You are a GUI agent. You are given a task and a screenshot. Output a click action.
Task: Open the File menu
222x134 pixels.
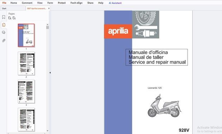(x=4, y=3)
